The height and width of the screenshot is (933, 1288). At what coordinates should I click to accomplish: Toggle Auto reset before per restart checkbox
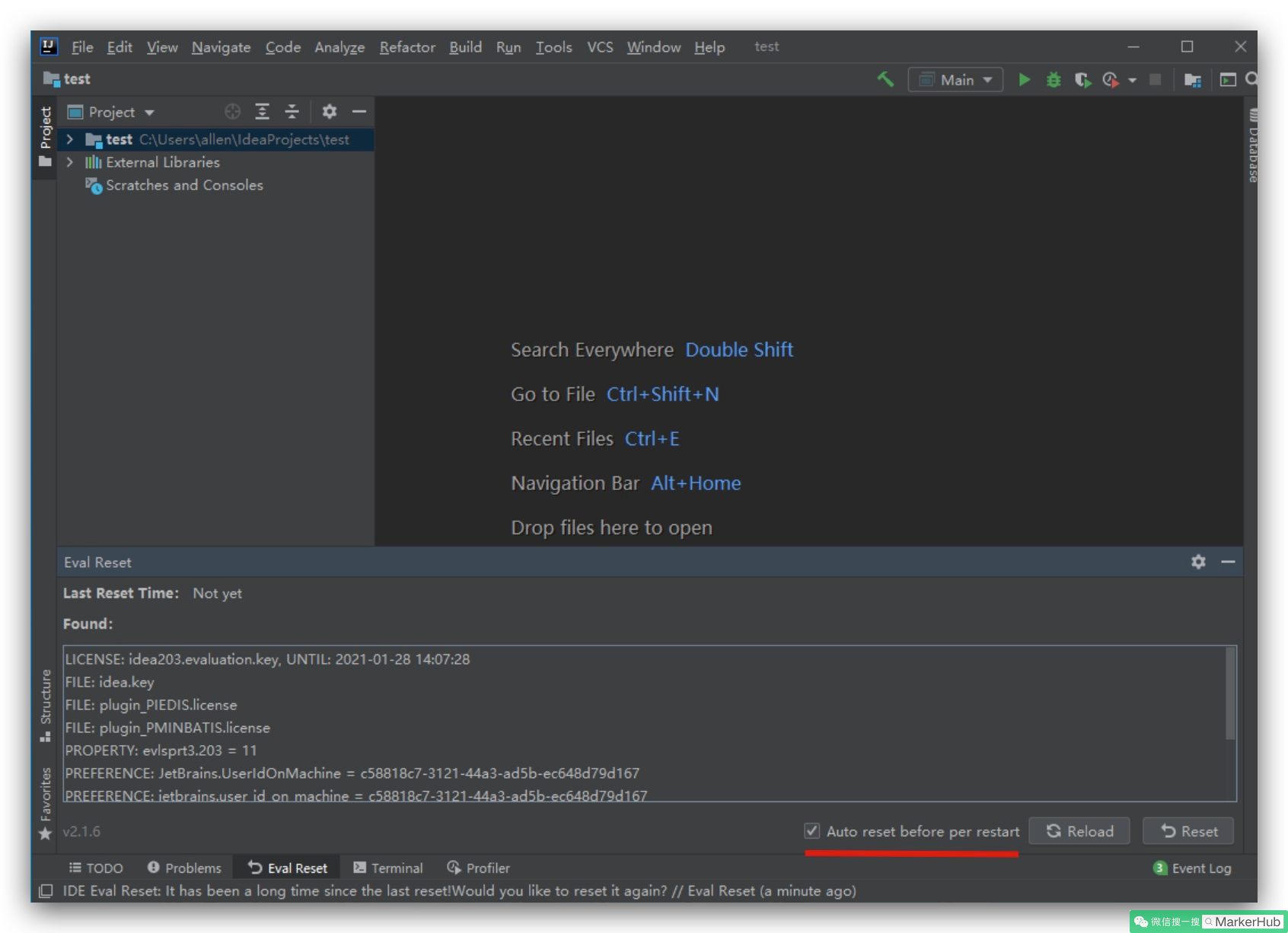[812, 830]
